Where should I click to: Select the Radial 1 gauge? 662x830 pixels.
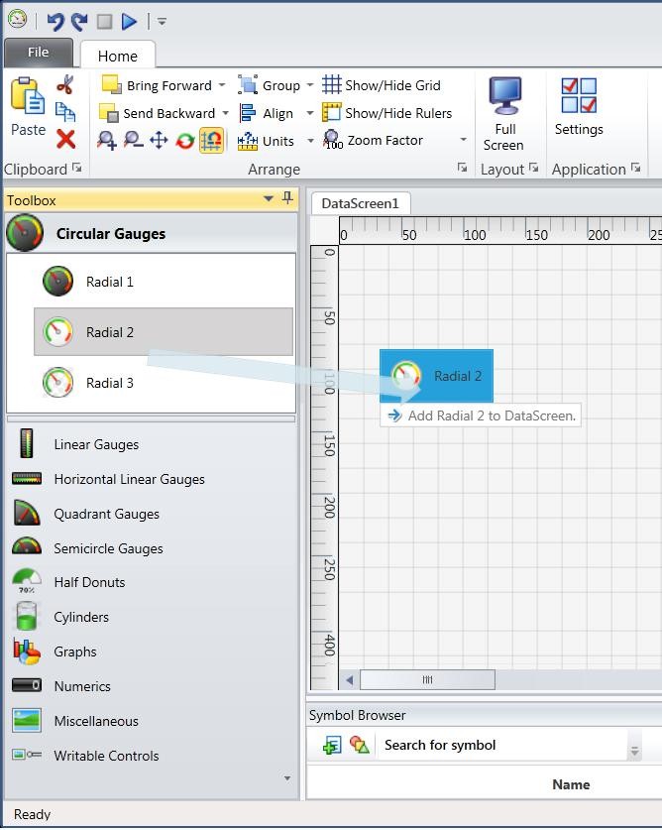[x=163, y=282]
